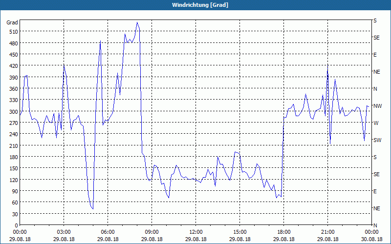Select the topmost S compass label

click(x=375, y=20)
